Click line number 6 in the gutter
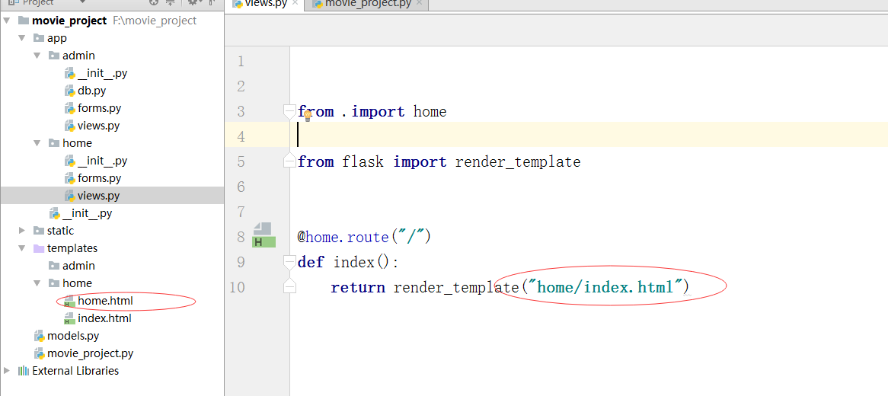The width and height of the screenshot is (888, 396). 241,187
